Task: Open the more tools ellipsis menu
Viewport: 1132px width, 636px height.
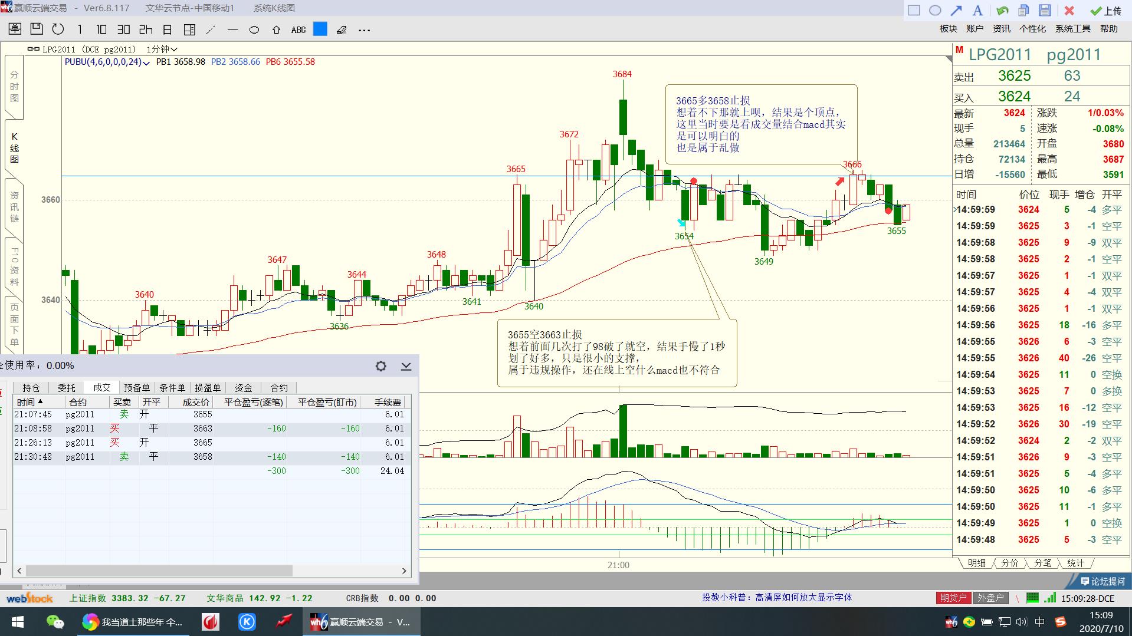Action: 364,29
